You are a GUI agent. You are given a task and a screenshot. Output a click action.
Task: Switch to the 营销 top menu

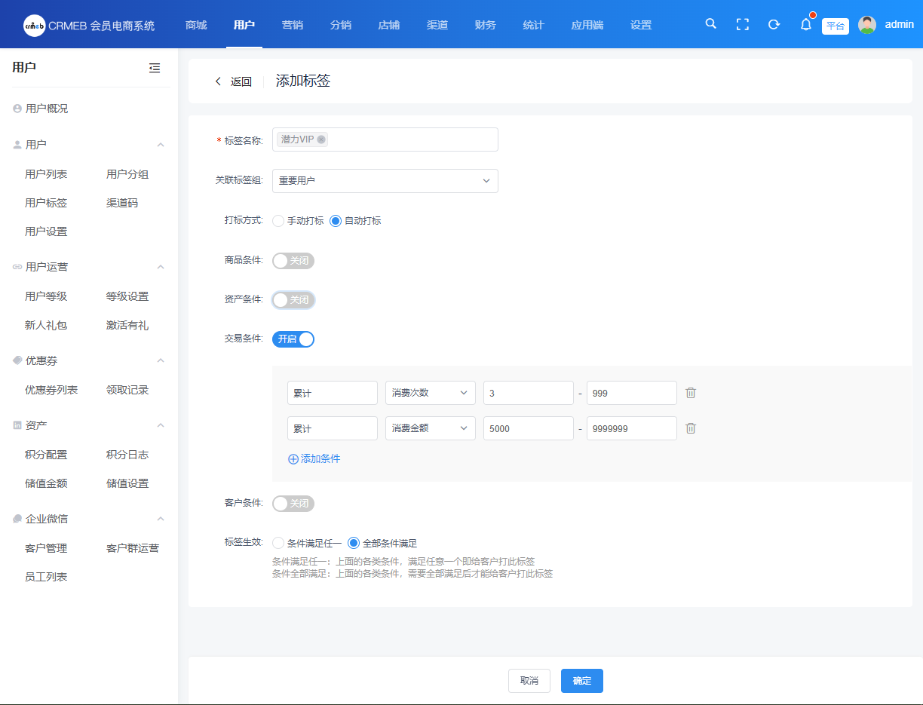pos(292,25)
